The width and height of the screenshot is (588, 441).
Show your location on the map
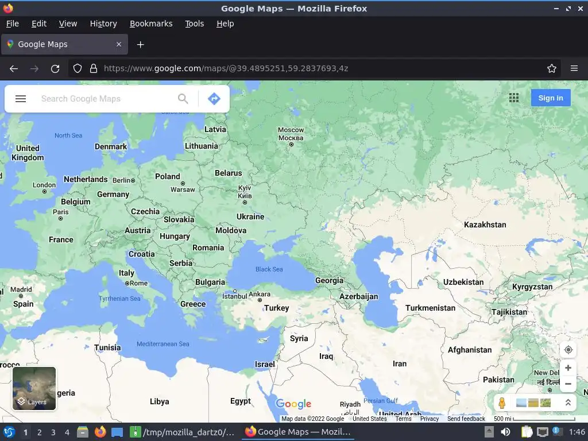[568, 350]
